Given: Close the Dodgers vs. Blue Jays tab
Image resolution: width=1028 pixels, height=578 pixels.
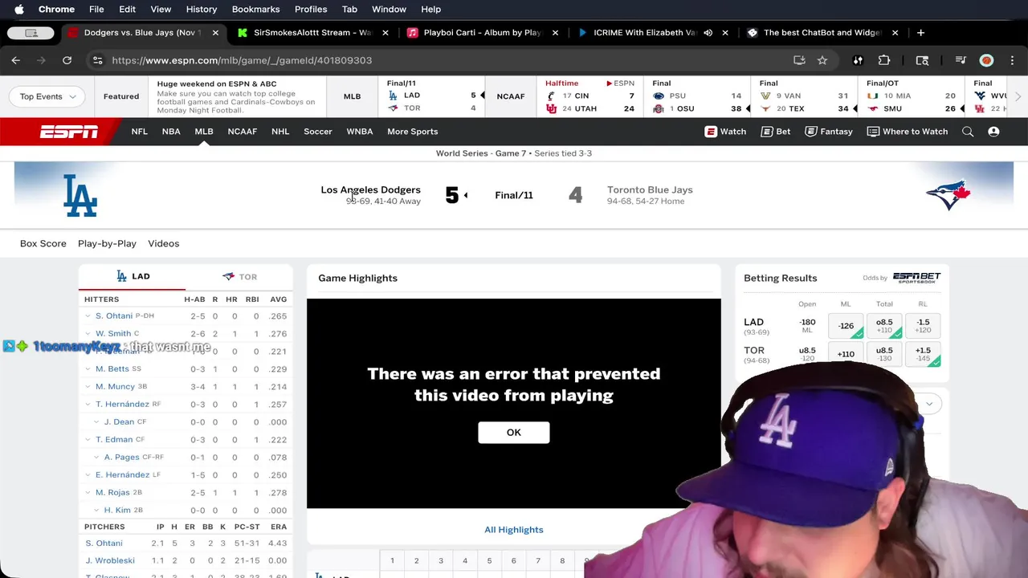Looking at the screenshot, I should (x=215, y=33).
